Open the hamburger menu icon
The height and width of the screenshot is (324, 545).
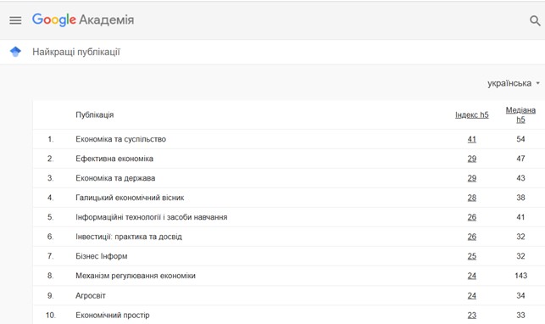click(x=15, y=20)
